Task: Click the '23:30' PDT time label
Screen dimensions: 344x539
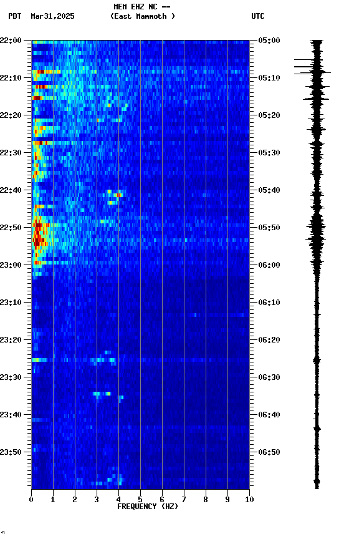Action: pyautogui.click(x=11, y=377)
